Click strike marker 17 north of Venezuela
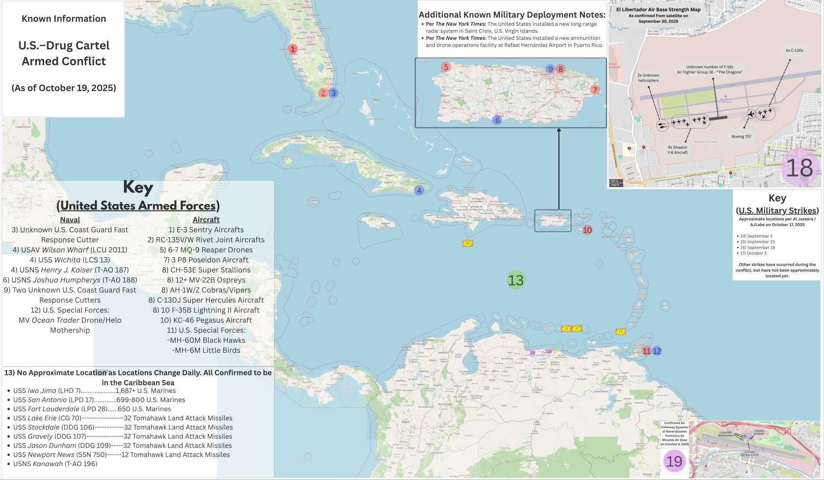824x480 pixels. pos(576,328)
